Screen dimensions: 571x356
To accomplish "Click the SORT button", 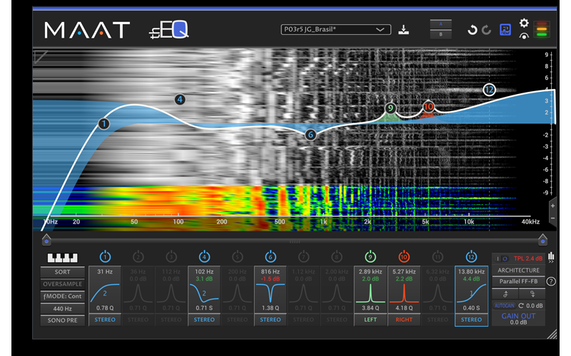I will (62, 272).
